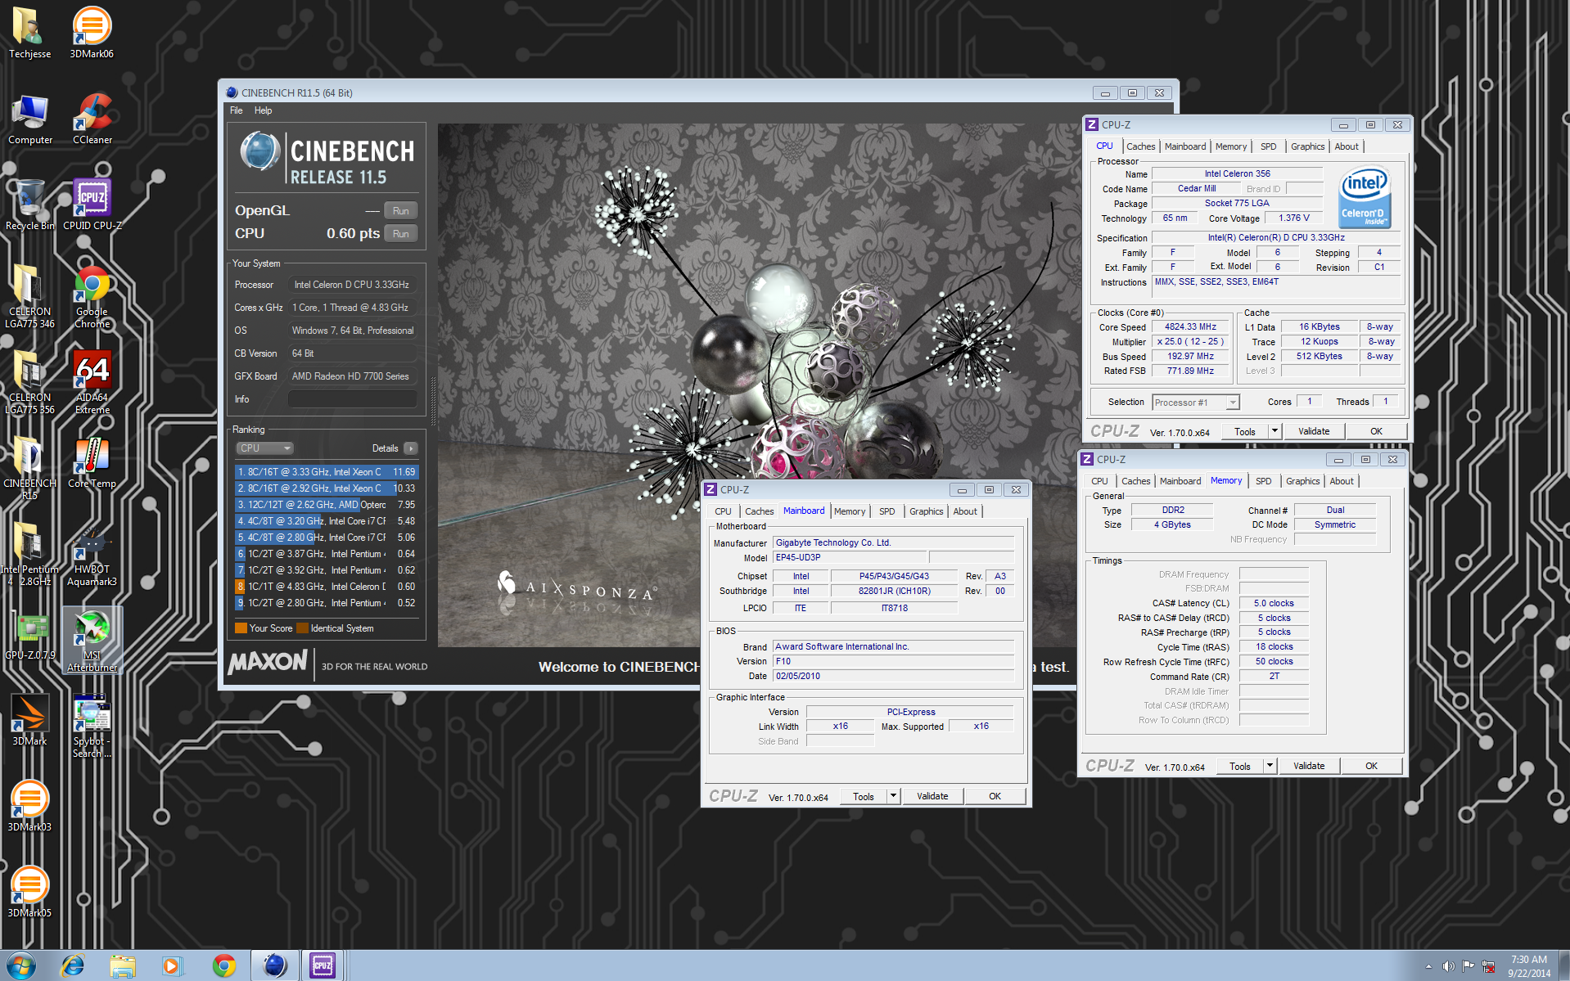Click the Core Speed 4824.33 MHz value
Viewport: 1570px width, 981px height.
[1190, 326]
